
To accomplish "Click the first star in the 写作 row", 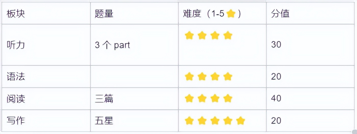I will tap(189, 120).
